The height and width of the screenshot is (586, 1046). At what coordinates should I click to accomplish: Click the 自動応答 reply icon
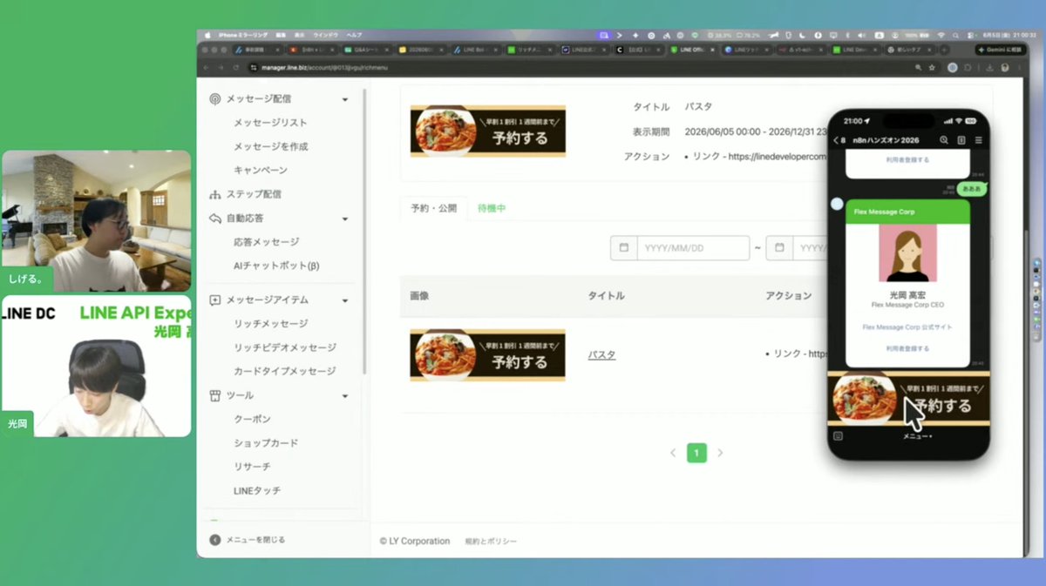point(215,219)
